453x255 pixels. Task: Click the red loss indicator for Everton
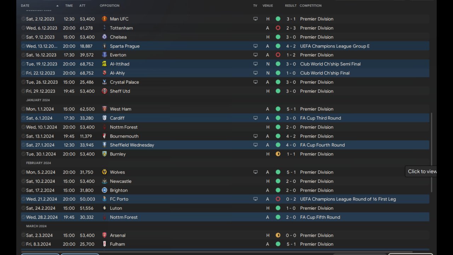[278, 55]
